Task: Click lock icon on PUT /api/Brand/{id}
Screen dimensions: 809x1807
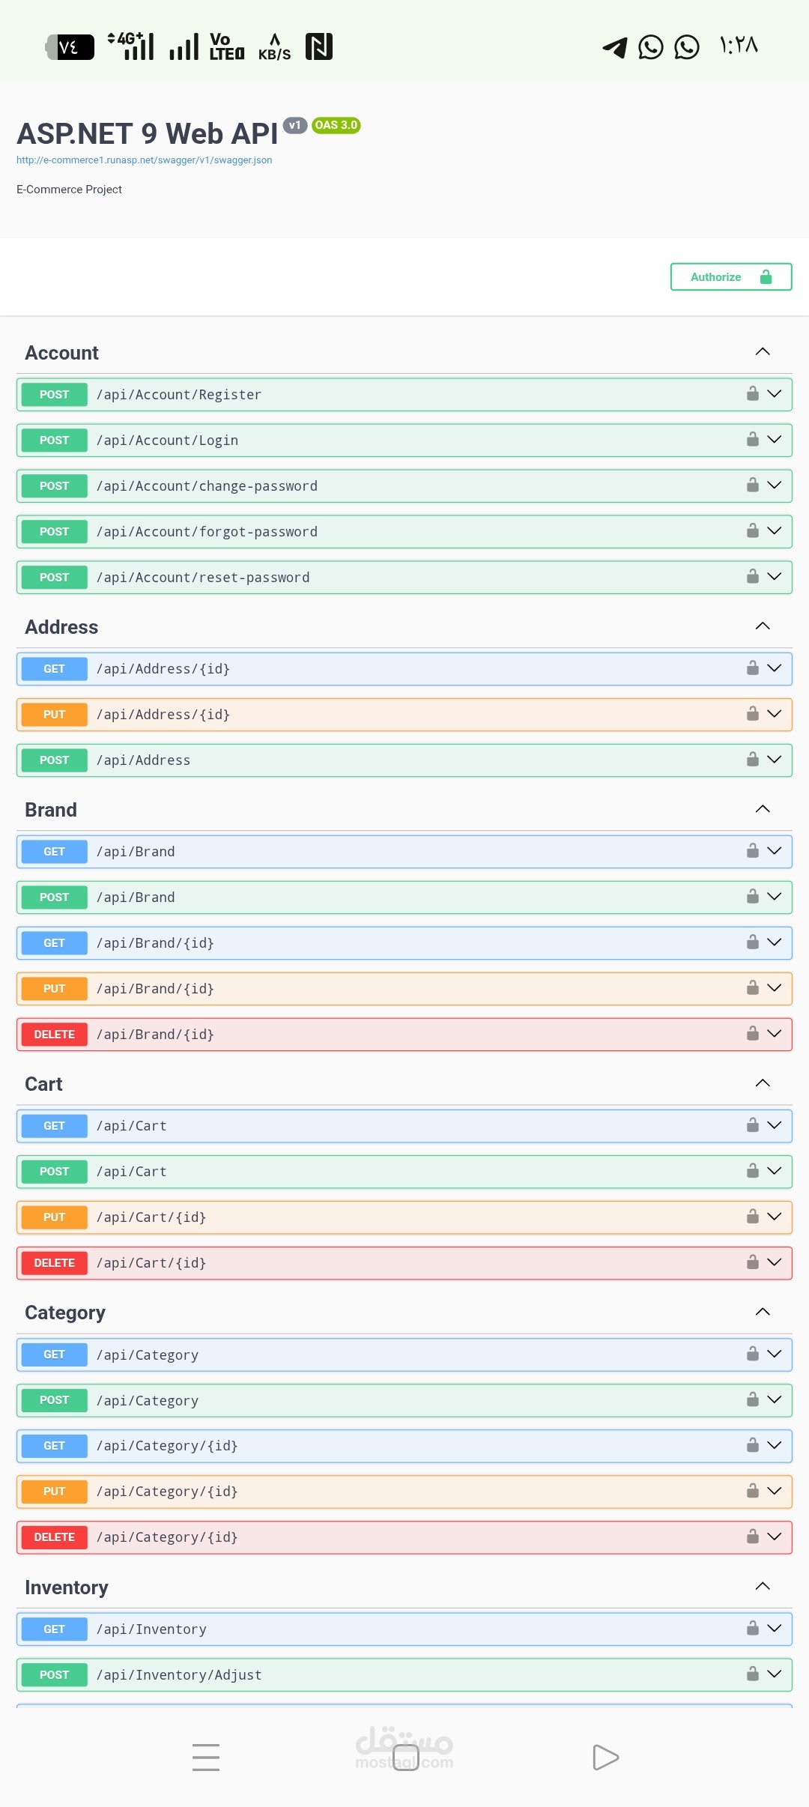Action: click(753, 987)
